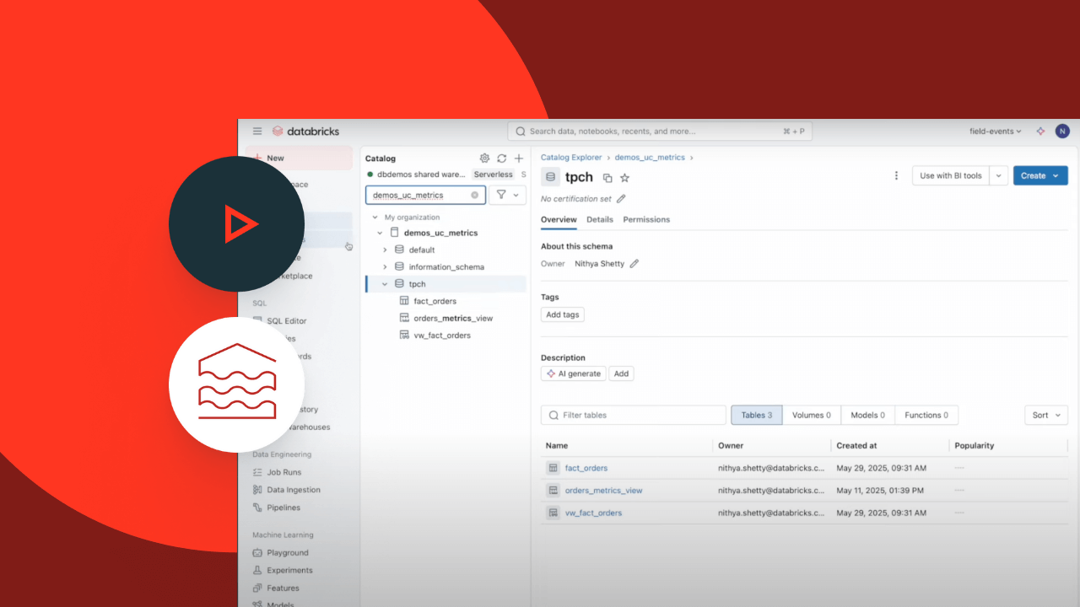Open the Create button dropdown

1056,175
